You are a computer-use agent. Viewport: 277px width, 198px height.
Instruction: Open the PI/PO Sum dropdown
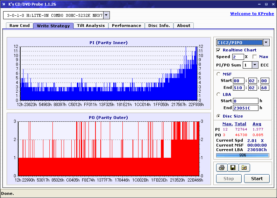(x=255, y=65)
